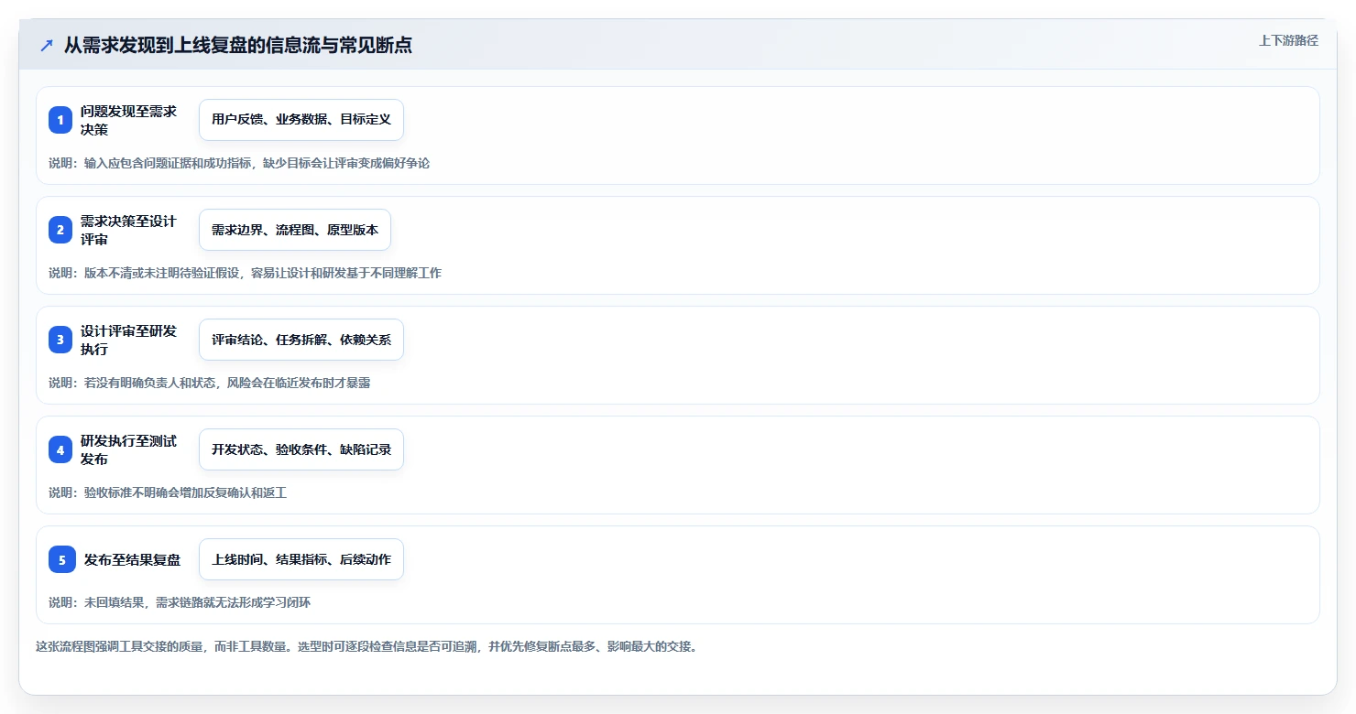Click the 上线时间、结果指标、后续动作 chip
The image size is (1356, 714).
click(x=301, y=559)
